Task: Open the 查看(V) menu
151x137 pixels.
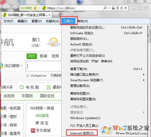Action: pos(37,21)
